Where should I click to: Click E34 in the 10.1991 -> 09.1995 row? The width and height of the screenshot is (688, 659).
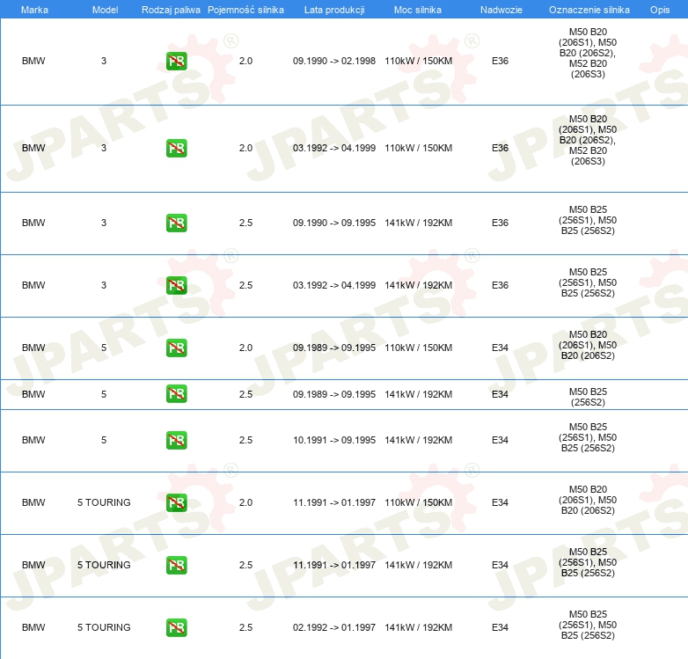pyautogui.click(x=500, y=440)
